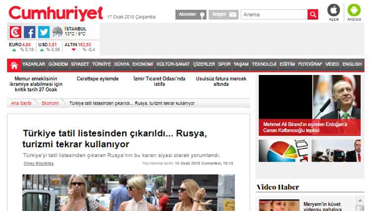Click the red home icon in navbar
371x211 pixels.
click(x=14, y=65)
